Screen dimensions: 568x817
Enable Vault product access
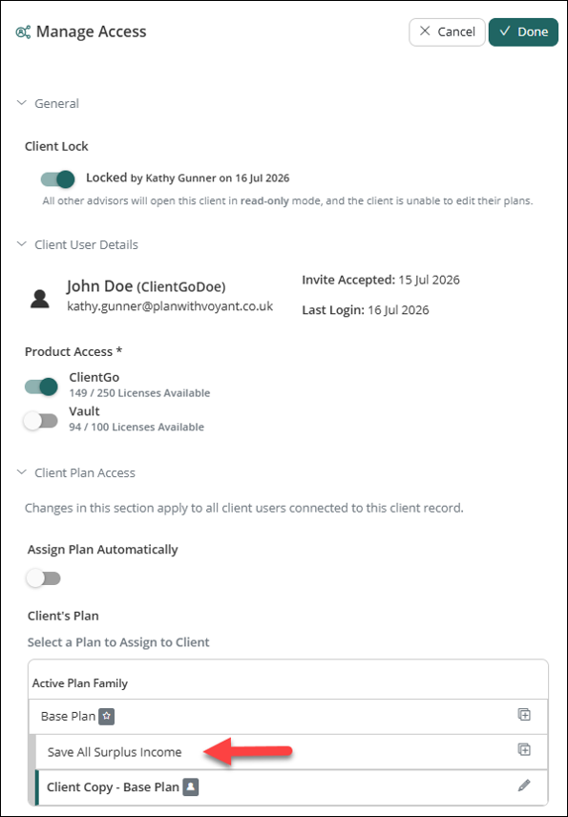coord(41,421)
